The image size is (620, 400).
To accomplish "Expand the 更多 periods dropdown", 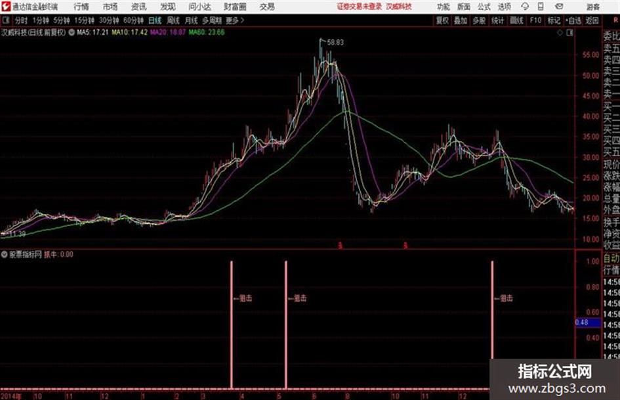I will [x=235, y=20].
